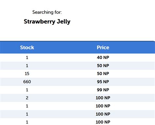
Task: Select the 50 NP price with stock 1
Action: (103, 66)
